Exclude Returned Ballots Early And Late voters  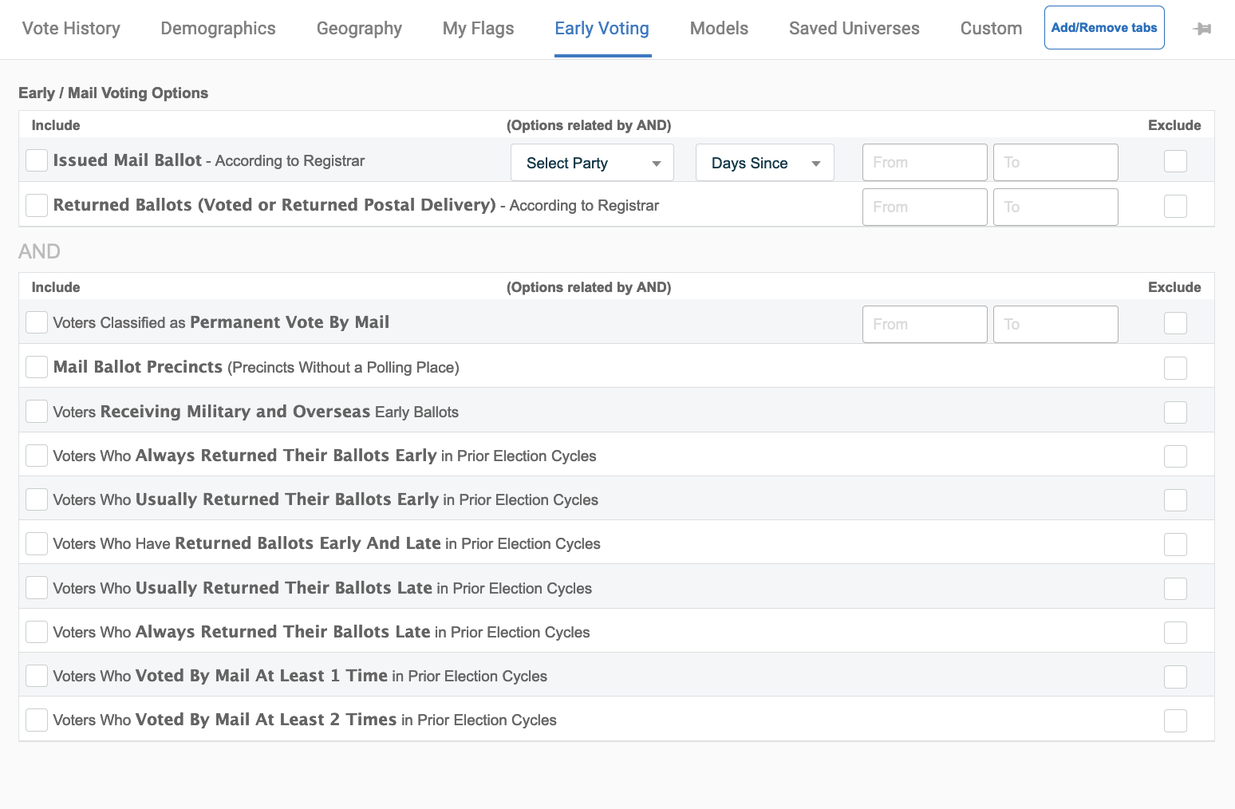1175,544
